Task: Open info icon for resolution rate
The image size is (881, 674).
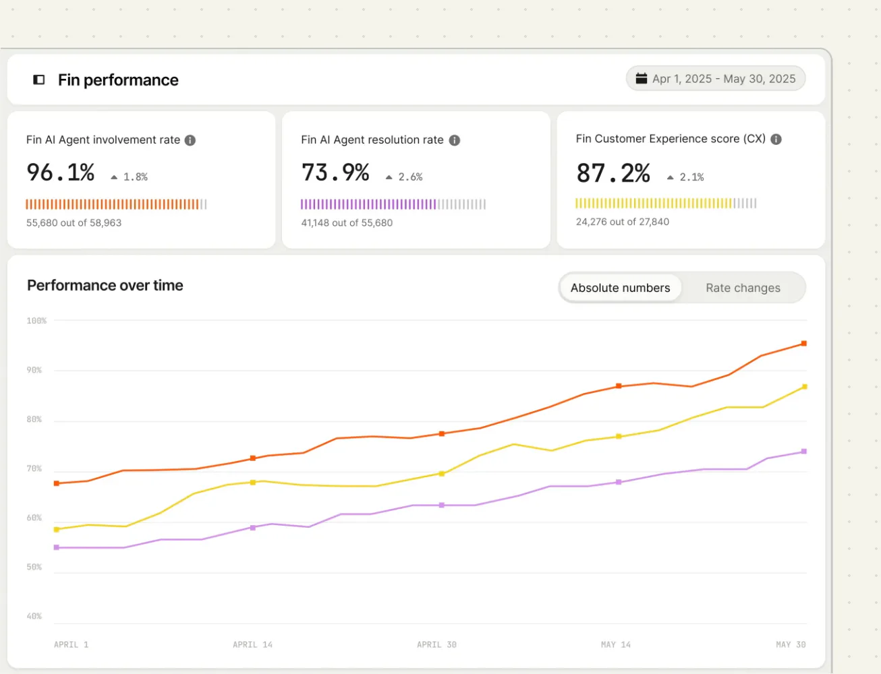Action: (455, 140)
